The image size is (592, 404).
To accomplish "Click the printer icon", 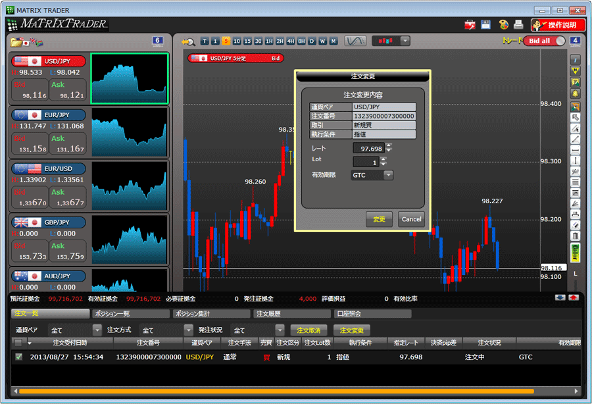I will 518,24.
